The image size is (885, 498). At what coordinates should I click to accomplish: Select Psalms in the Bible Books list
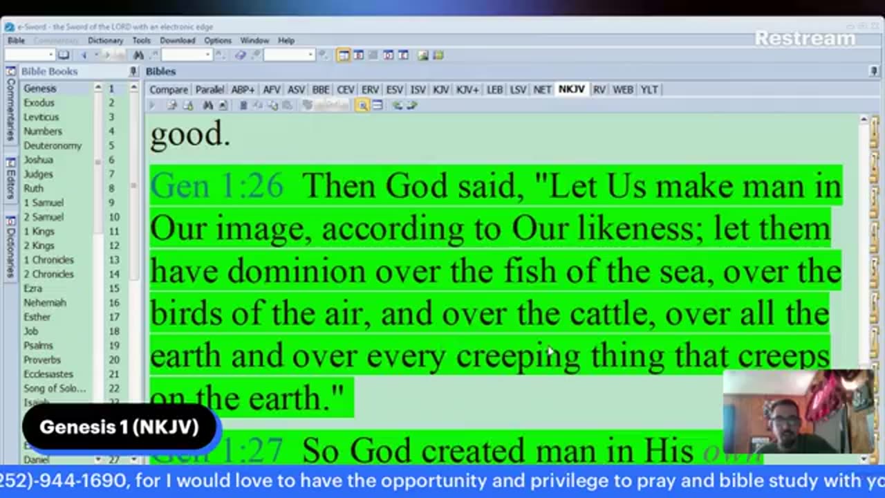38,345
